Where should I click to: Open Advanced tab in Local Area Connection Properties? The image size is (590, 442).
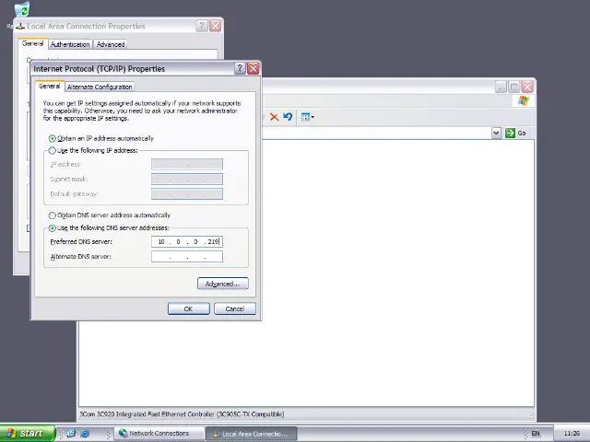(111, 44)
